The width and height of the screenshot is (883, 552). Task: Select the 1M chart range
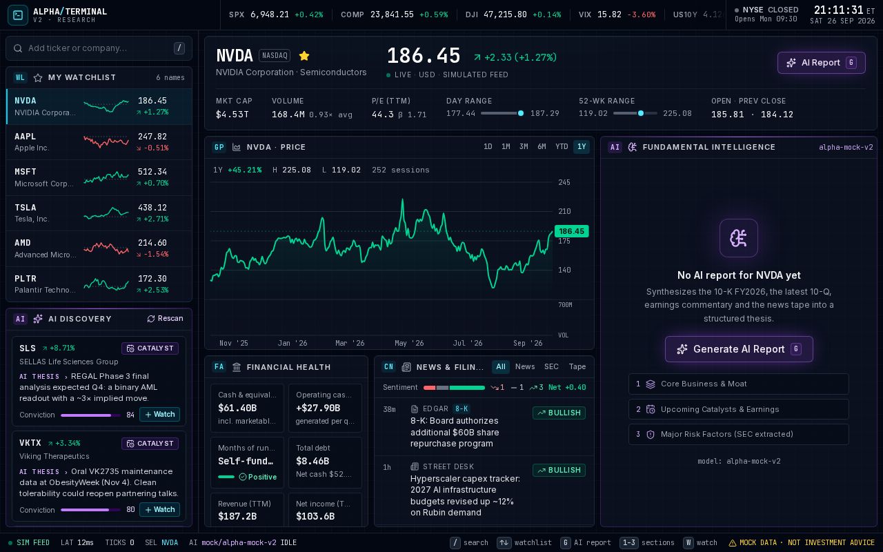[x=506, y=147]
